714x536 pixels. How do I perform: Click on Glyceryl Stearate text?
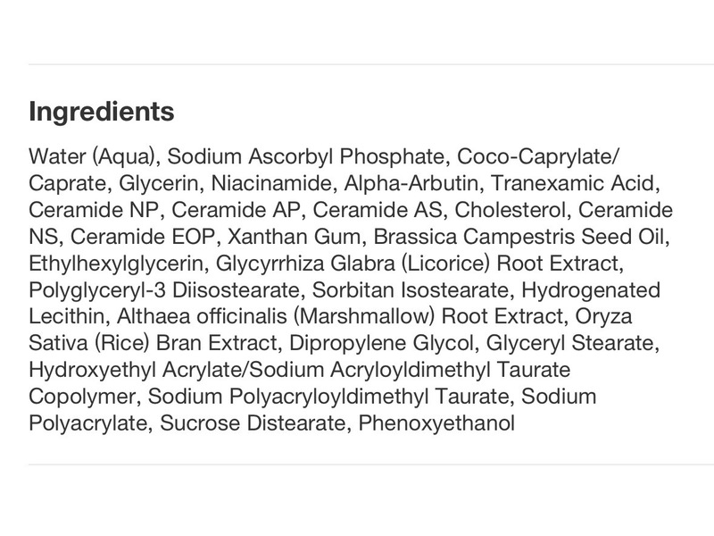[x=570, y=343]
